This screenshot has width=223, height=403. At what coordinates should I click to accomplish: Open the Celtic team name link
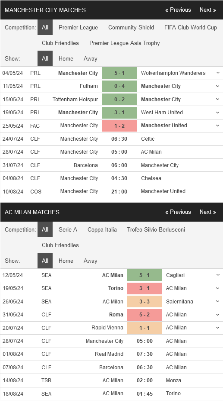(x=148, y=139)
